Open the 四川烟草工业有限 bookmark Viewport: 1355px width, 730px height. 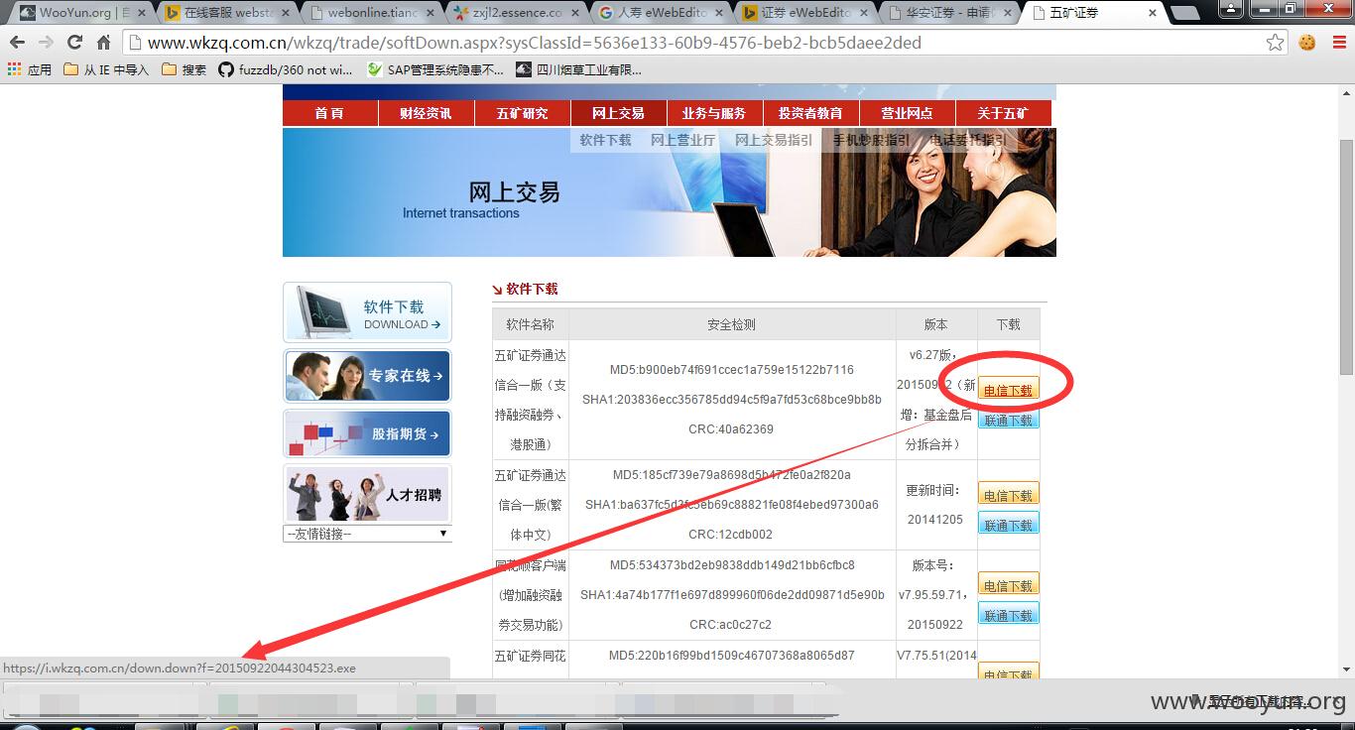coord(579,69)
